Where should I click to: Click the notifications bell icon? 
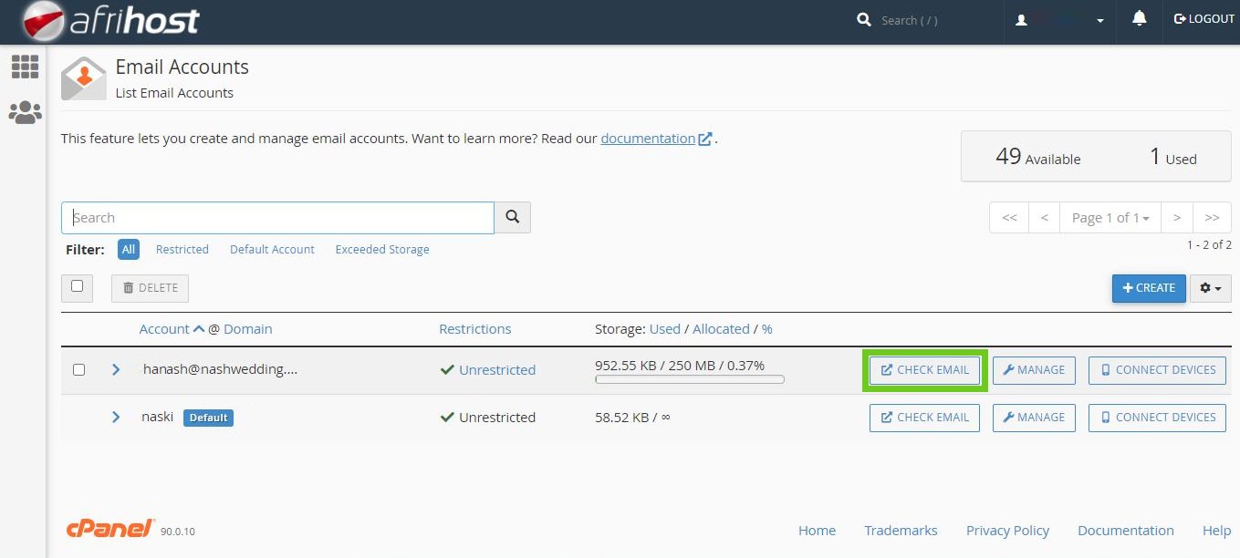coord(1139,19)
